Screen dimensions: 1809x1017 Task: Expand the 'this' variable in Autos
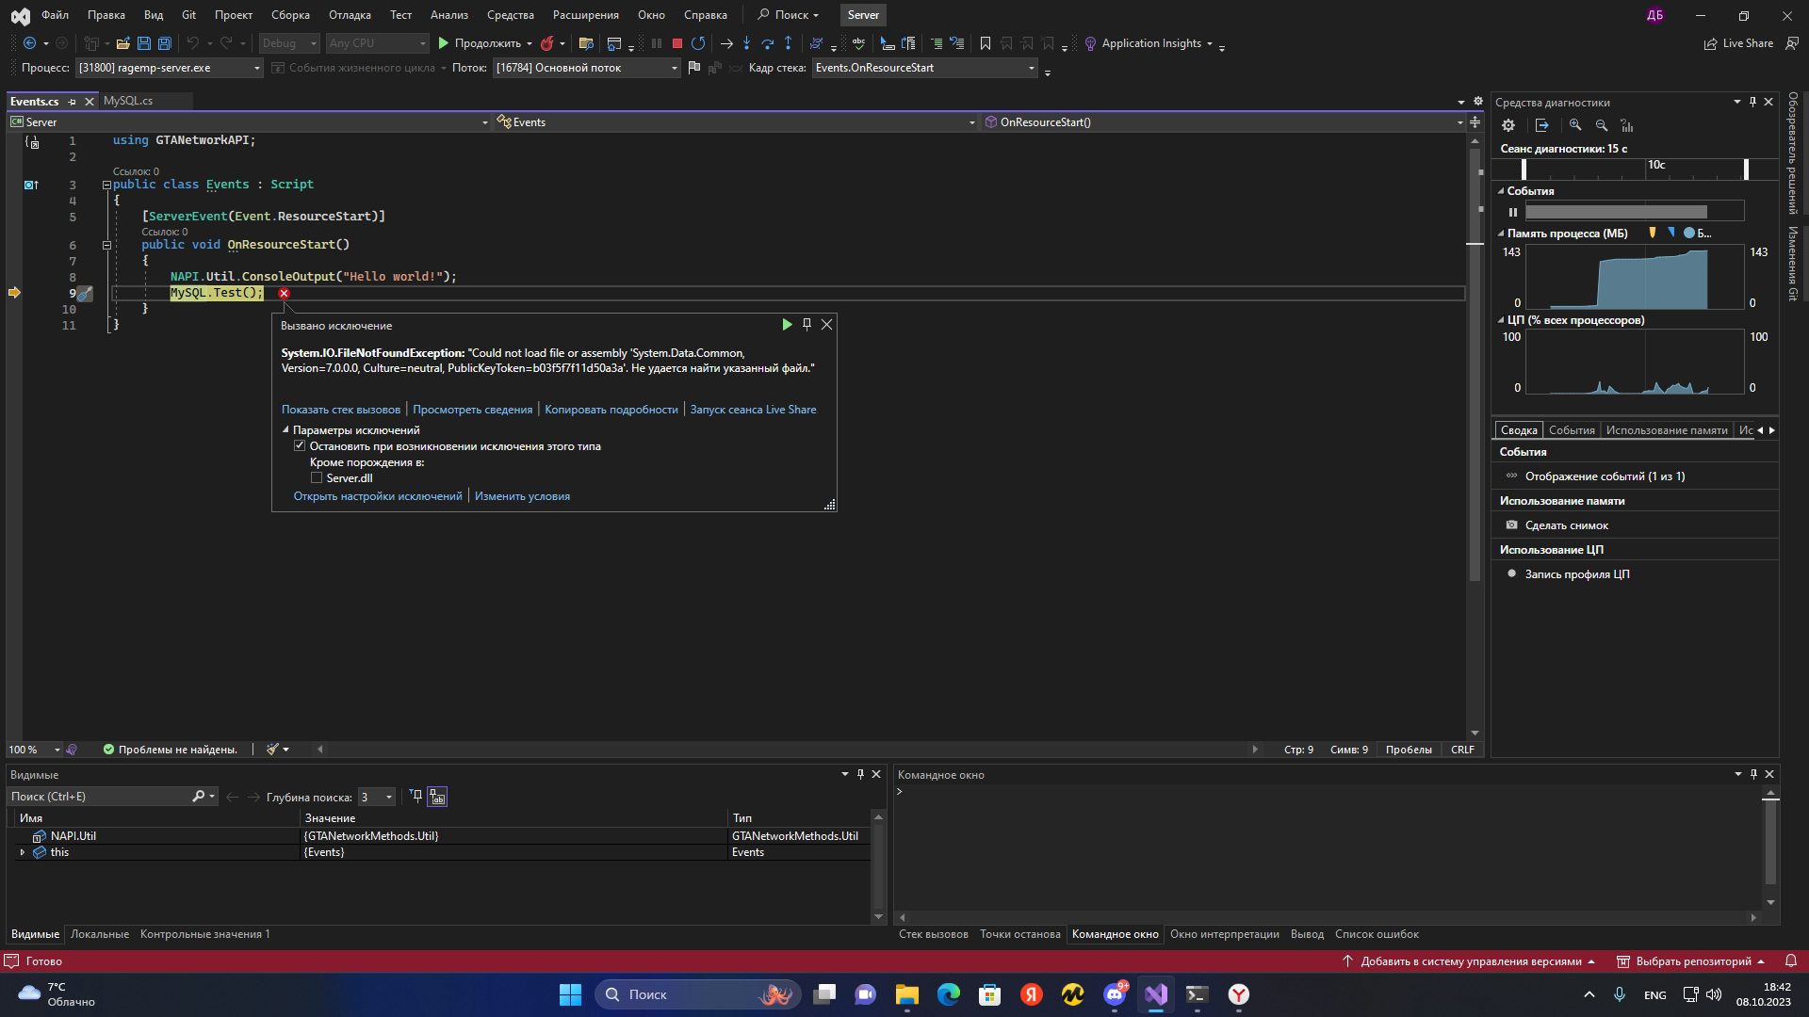pyautogui.click(x=23, y=852)
